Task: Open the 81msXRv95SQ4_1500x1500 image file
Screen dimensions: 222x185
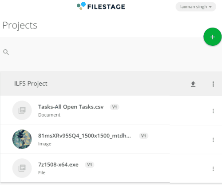Action: [x=84, y=136]
